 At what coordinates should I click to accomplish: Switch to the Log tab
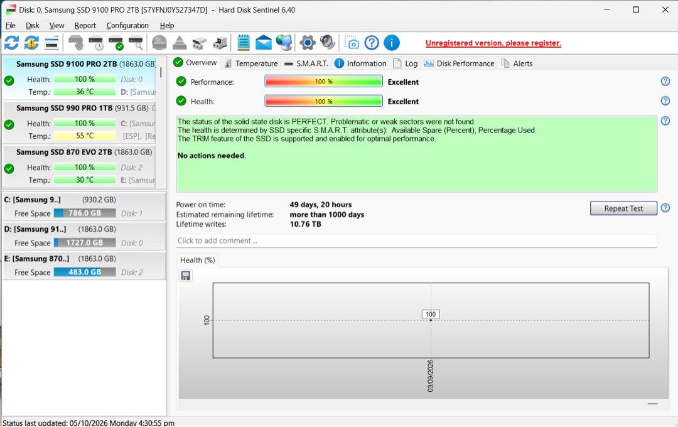pos(405,63)
